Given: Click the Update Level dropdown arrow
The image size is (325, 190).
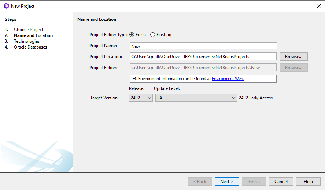Looking at the screenshot, I should click(x=234, y=98).
